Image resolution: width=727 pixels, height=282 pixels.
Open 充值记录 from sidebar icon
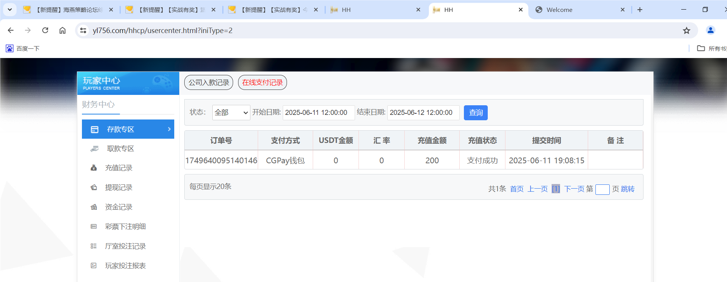pyautogui.click(x=93, y=168)
